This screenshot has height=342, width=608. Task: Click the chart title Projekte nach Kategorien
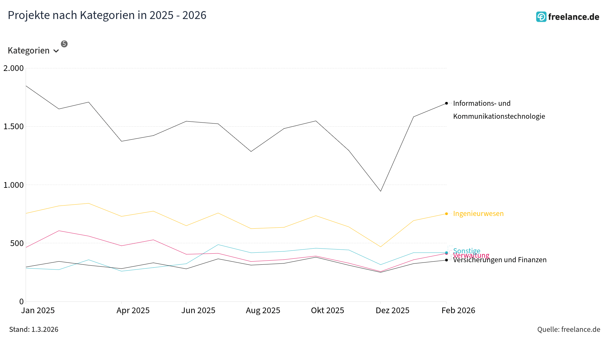[107, 15]
